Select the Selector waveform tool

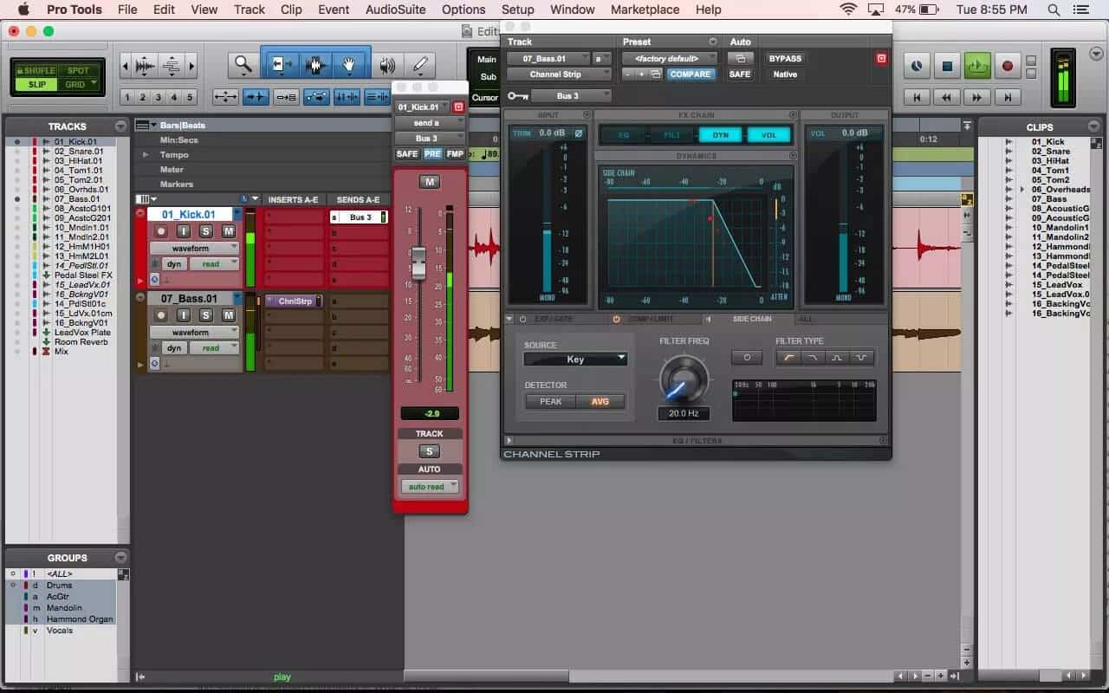coord(315,65)
